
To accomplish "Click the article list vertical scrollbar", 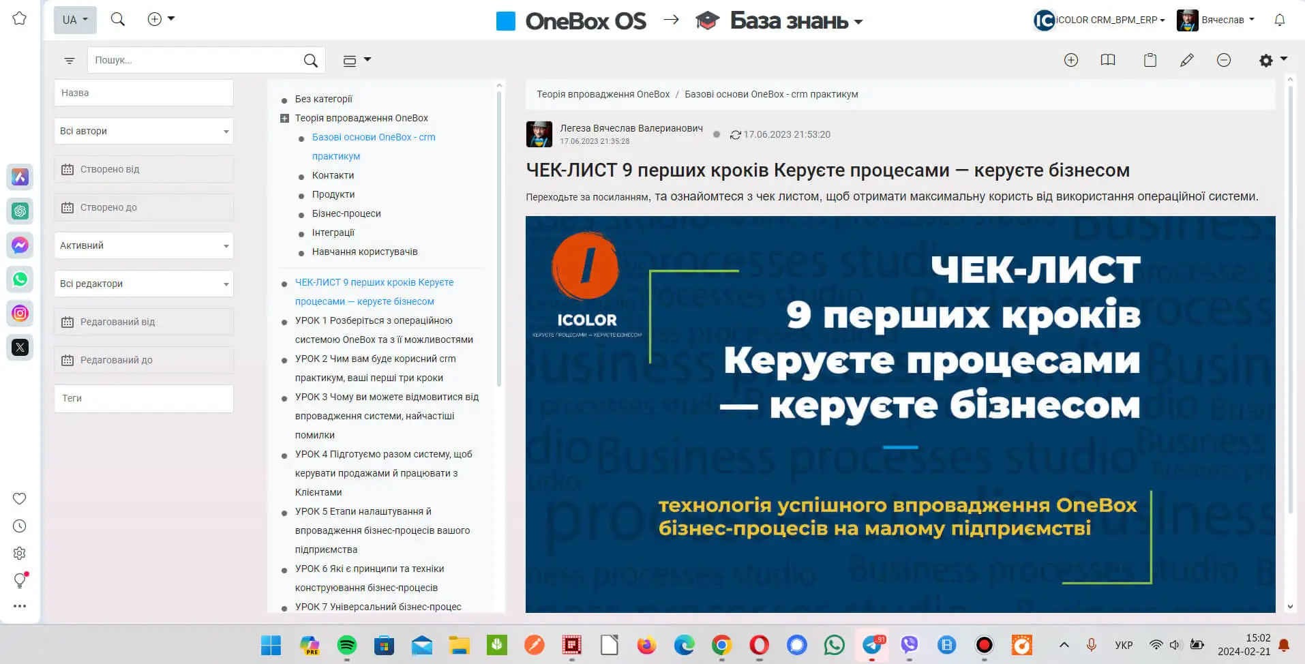I will coord(499,239).
